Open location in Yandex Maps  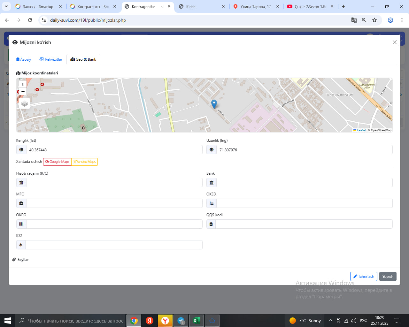[x=85, y=162]
